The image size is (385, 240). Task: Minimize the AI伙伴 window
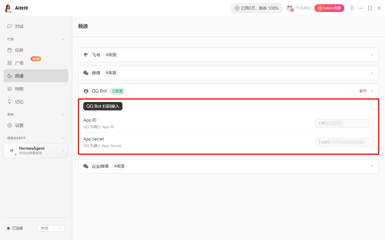click(361, 8)
